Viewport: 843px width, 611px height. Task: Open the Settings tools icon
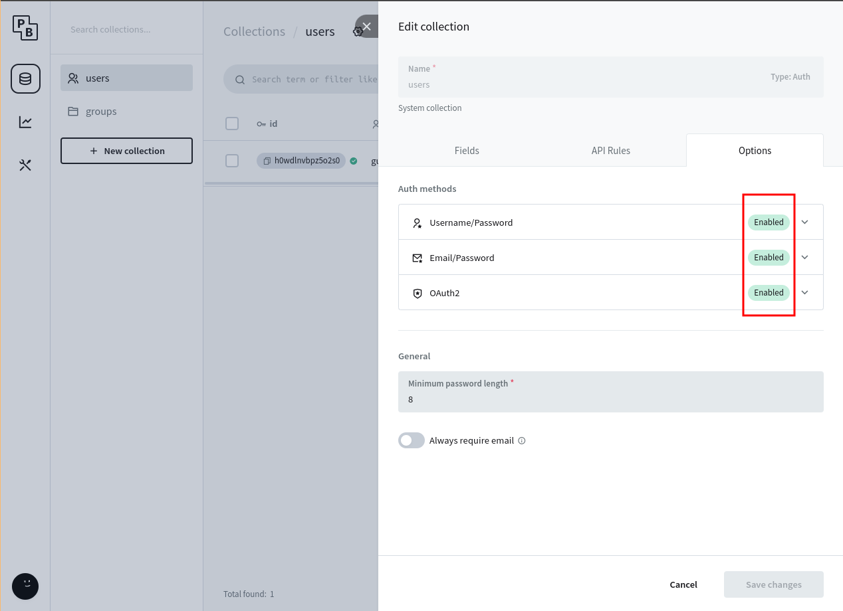25,165
